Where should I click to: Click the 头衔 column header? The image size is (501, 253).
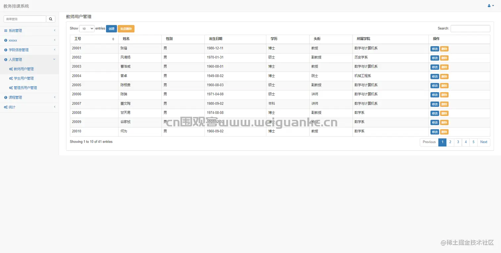(x=331, y=39)
